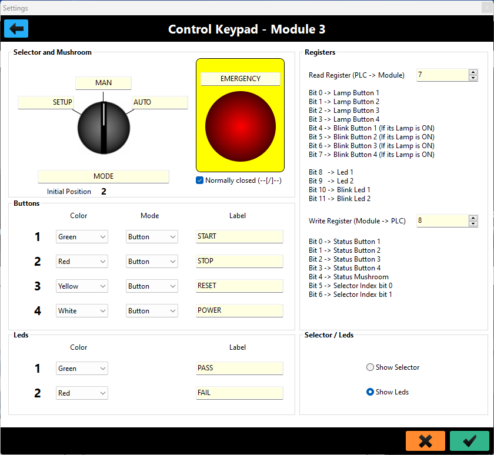This screenshot has height=455, width=494.
Task: Click 'Bit 11 -> Blink Led 2' text
Action: pyautogui.click(x=340, y=199)
